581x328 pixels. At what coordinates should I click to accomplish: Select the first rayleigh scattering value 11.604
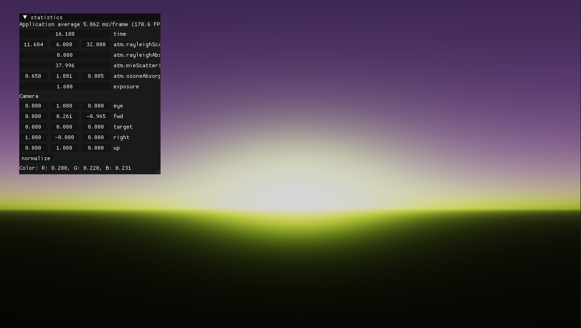[x=33, y=44]
